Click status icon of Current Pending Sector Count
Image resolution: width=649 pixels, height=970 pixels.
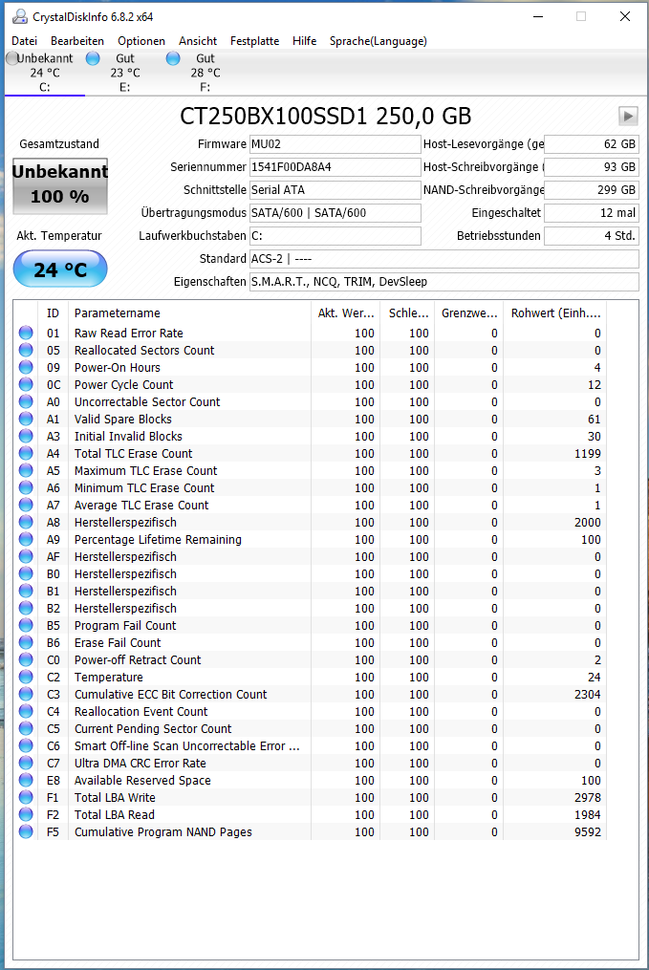click(x=26, y=729)
